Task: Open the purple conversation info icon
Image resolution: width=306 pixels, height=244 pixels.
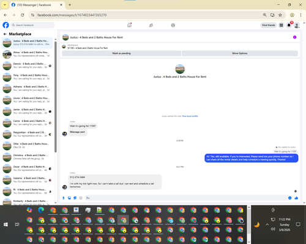Action: (294, 37)
